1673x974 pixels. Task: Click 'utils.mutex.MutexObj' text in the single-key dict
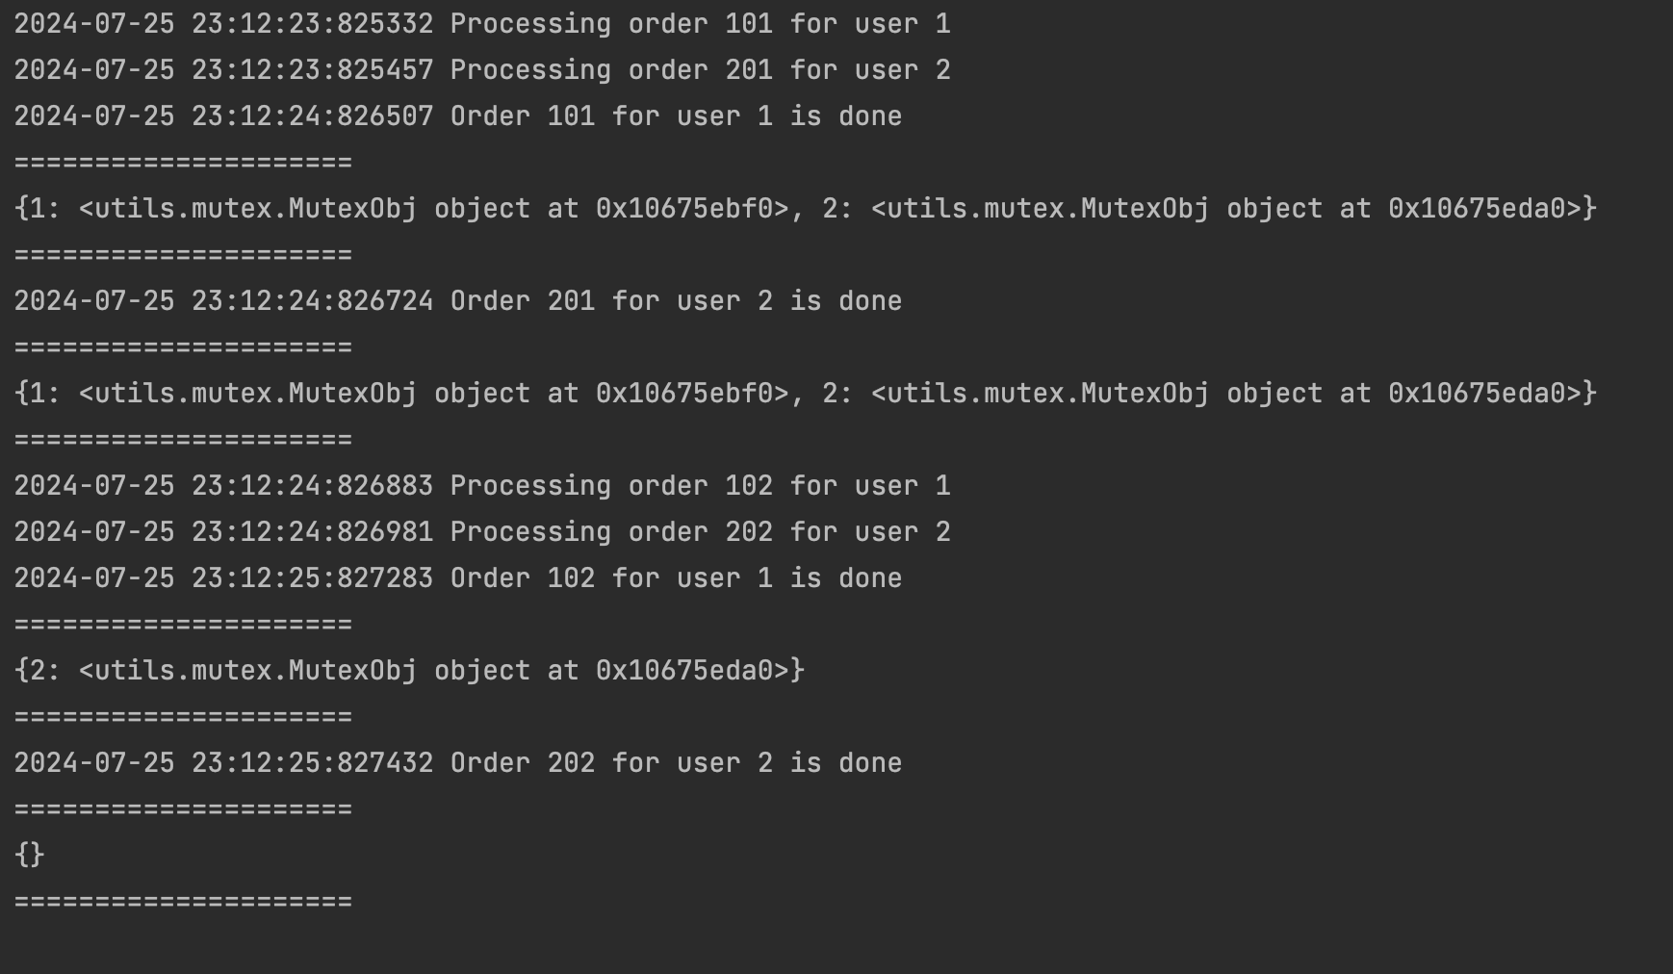click(255, 671)
